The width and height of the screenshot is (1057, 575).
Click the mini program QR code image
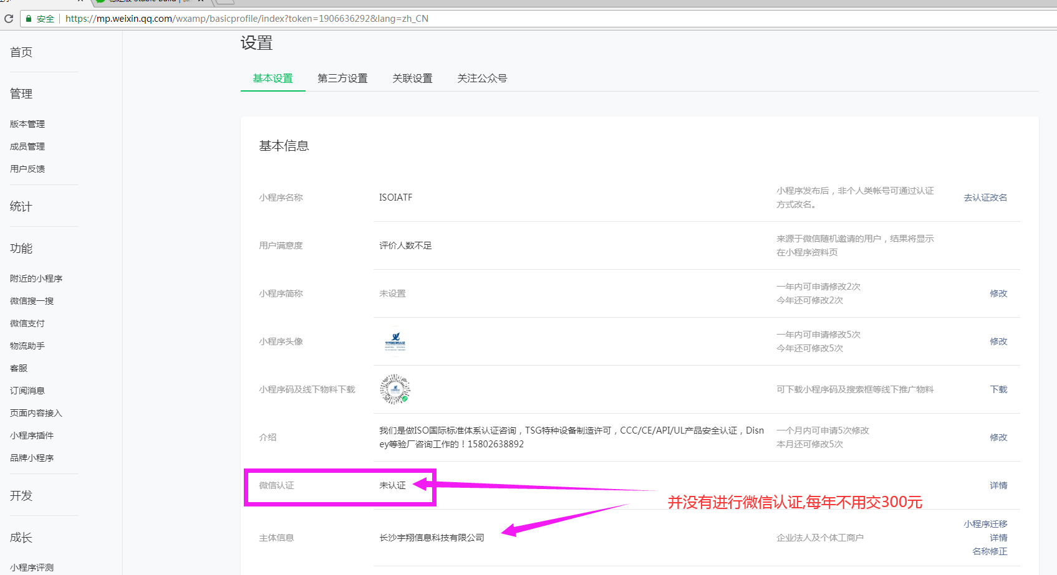[x=395, y=389]
